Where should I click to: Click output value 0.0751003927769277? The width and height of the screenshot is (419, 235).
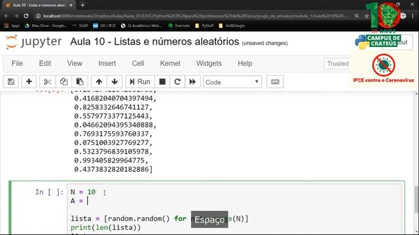click(113, 142)
